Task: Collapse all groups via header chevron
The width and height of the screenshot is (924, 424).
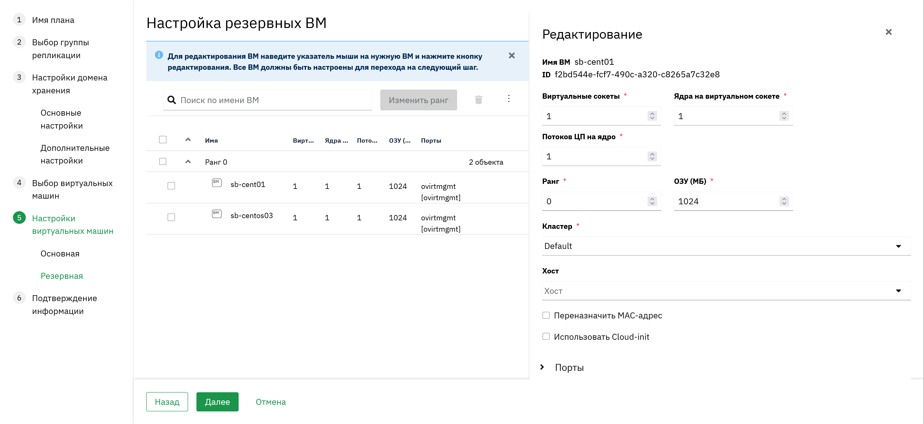Action: click(x=188, y=140)
